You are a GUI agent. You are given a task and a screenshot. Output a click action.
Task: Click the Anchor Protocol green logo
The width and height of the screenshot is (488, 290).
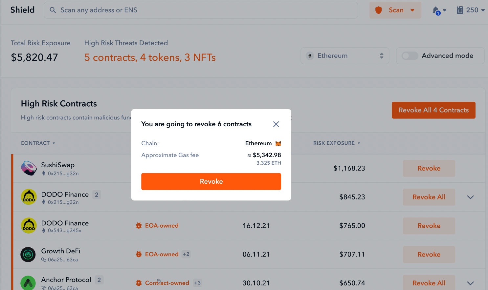pyautogui.click(x=28, y=283)
